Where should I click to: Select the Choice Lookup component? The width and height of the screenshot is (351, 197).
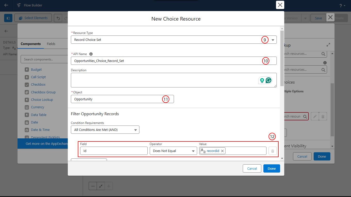point(42,100)
